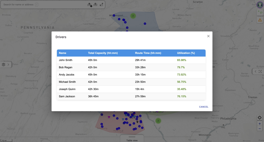This screenshot has height=142, width=264.
Task: Expand the layers panel on the left edge
Action: click(6, 64)
